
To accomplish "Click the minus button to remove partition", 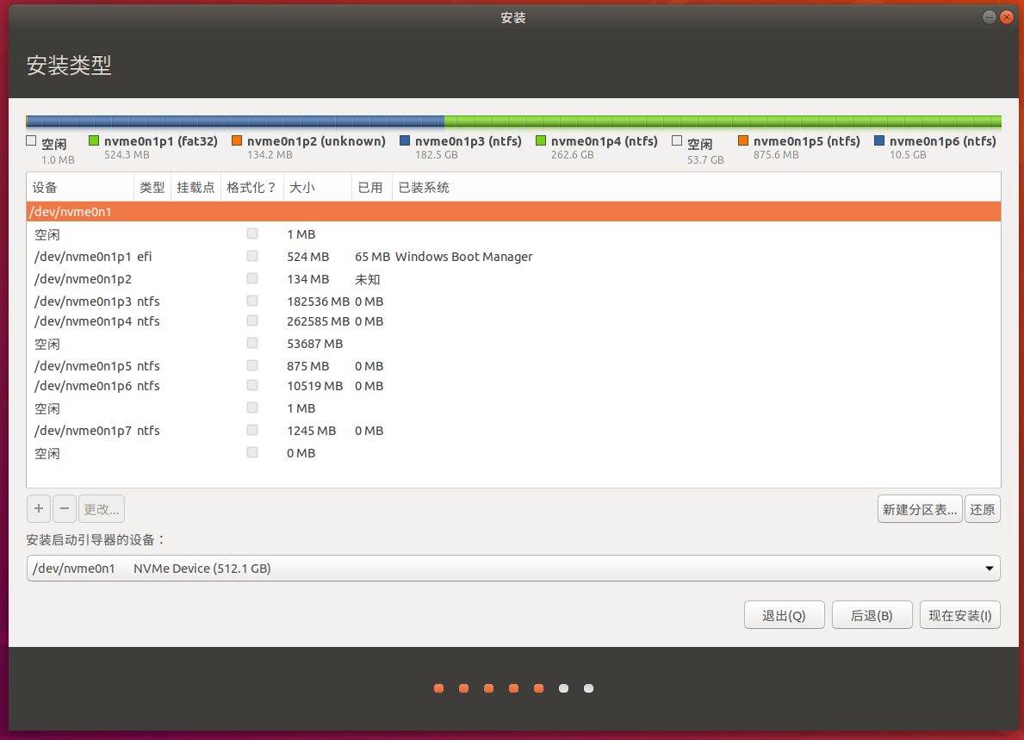I will tap(65, 509).
